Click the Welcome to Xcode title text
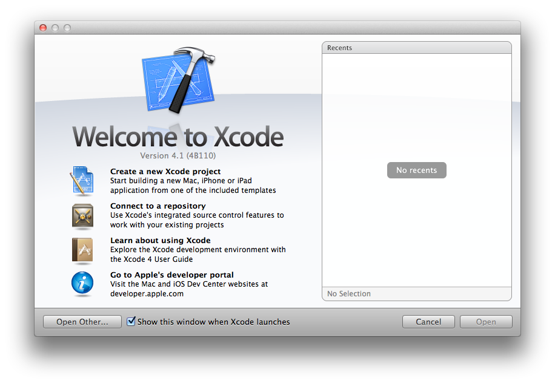Viewport: 555px width, 384px height. [178, 137]
